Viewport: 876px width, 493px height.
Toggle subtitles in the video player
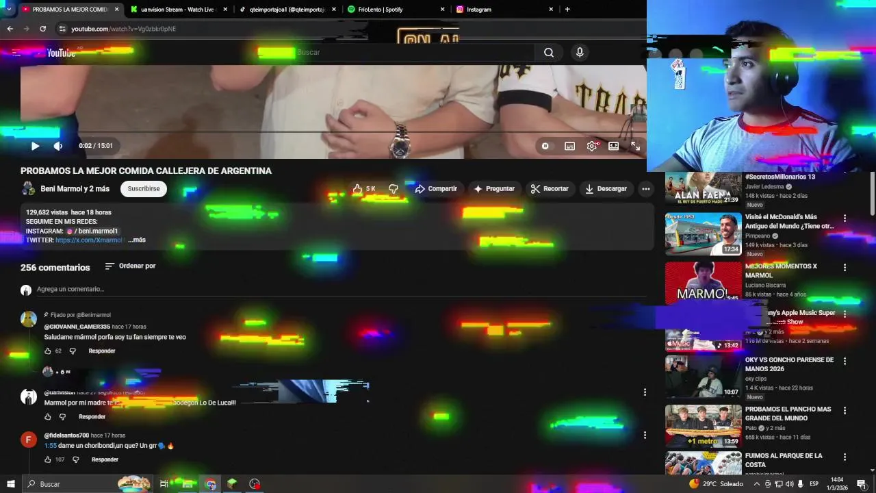[x=569, y=146]
